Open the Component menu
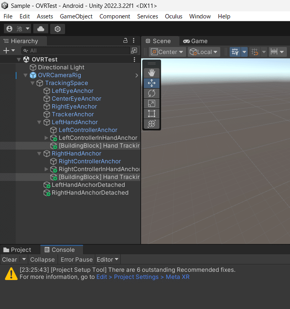This screenshot has height=309, width=290. (x=115, y=16)
